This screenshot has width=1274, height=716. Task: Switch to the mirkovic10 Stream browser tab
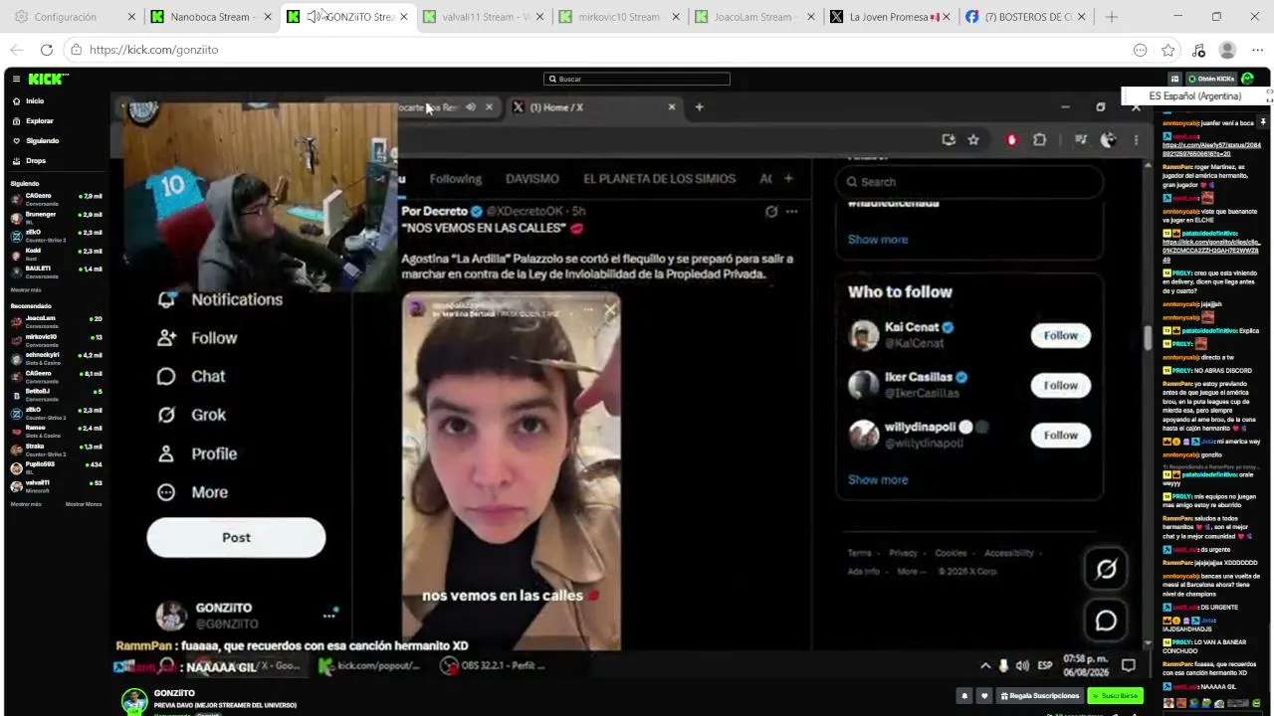618,17
